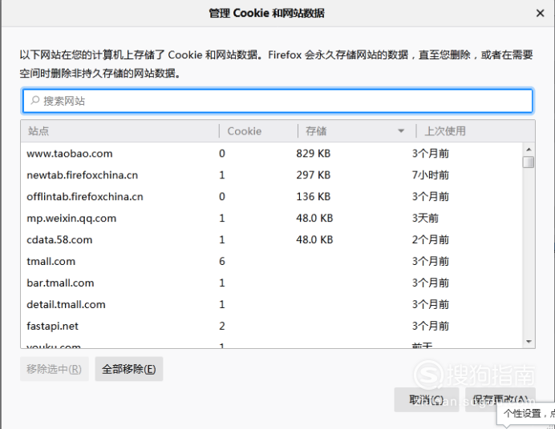Viewport: 555px width, 429px height.
Task: Click the list scrollbar down arrow
Action: pos(529,342)
